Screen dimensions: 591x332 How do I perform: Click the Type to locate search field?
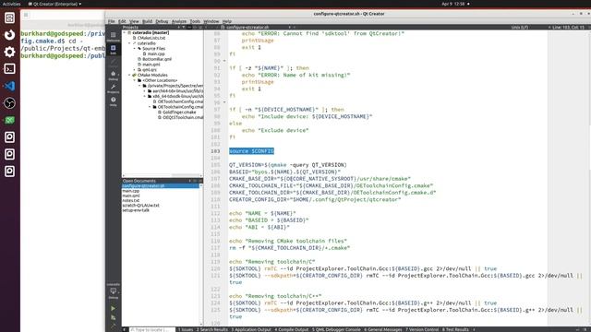pyautogui.click(x=152, y=329)
